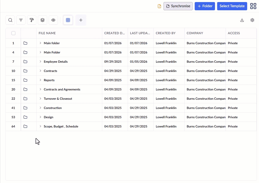Click folder icon in Contracts row 10
Screen dimensions: 259x183
[25, 71]
